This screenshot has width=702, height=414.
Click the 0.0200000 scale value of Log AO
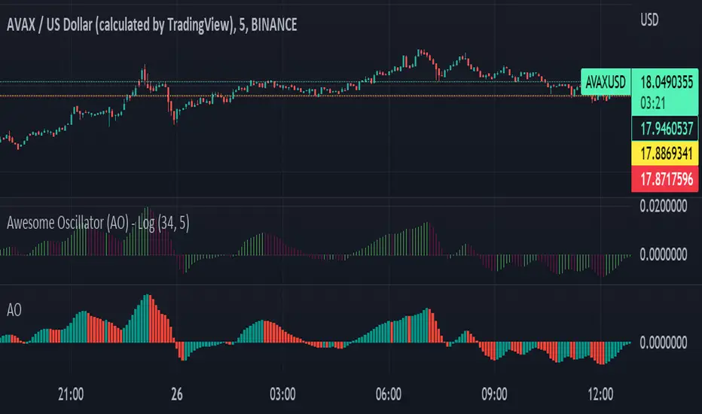pyautogui.click(x=663, y=206)
